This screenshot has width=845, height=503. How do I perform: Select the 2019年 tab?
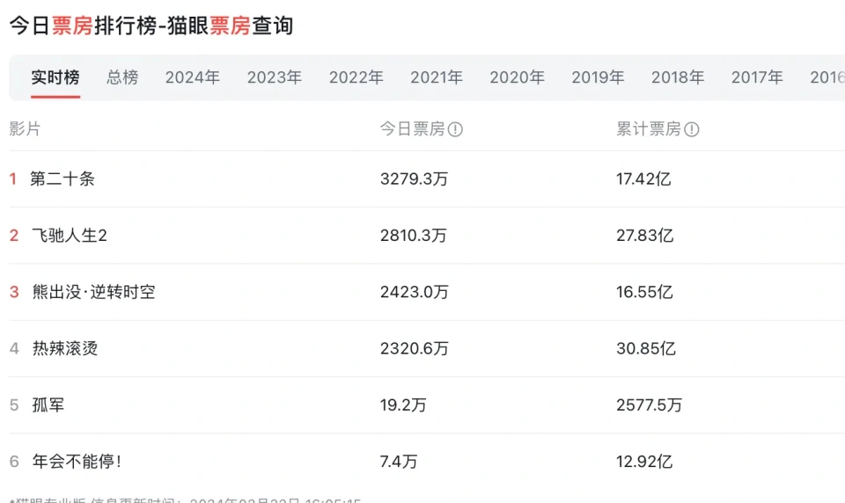599,77
